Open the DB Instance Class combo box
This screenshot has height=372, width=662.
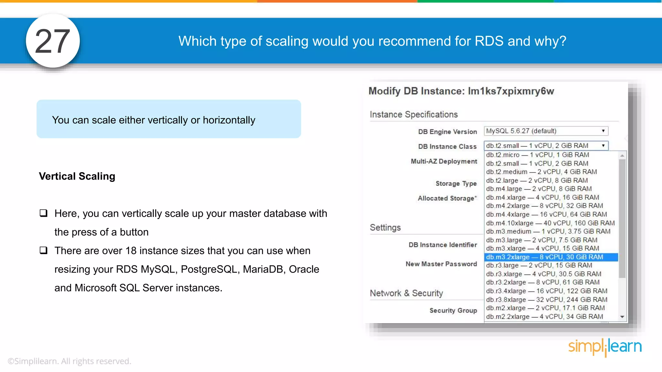coord(546,146)
